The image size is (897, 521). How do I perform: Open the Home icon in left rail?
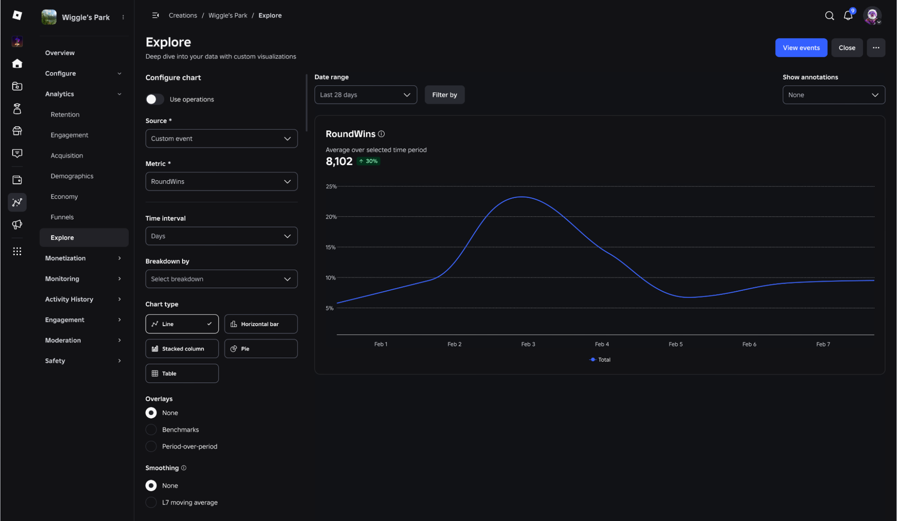coord(17,64)
